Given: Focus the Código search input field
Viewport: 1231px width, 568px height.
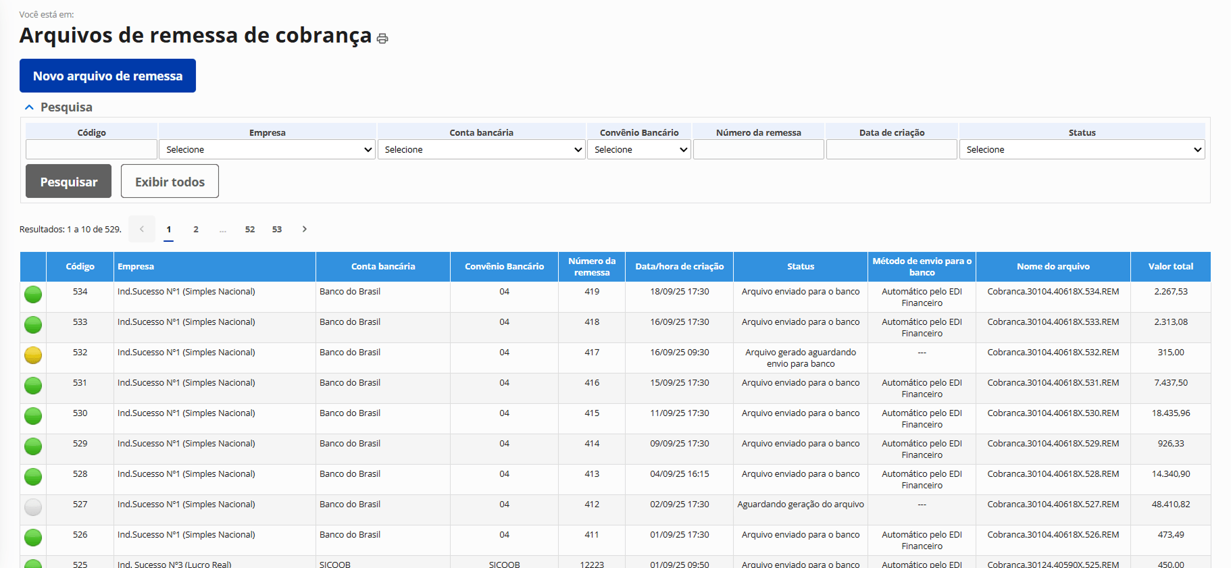Looking at the screenshot, I should pyautogui.click(x=91, y=149).
